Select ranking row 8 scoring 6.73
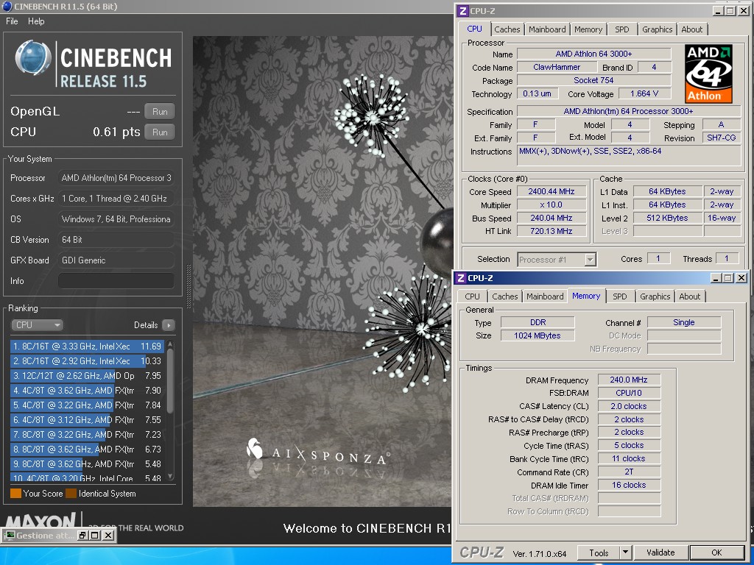Image resolution: width=754 pixels, height=565 pixels. point(87,449)
